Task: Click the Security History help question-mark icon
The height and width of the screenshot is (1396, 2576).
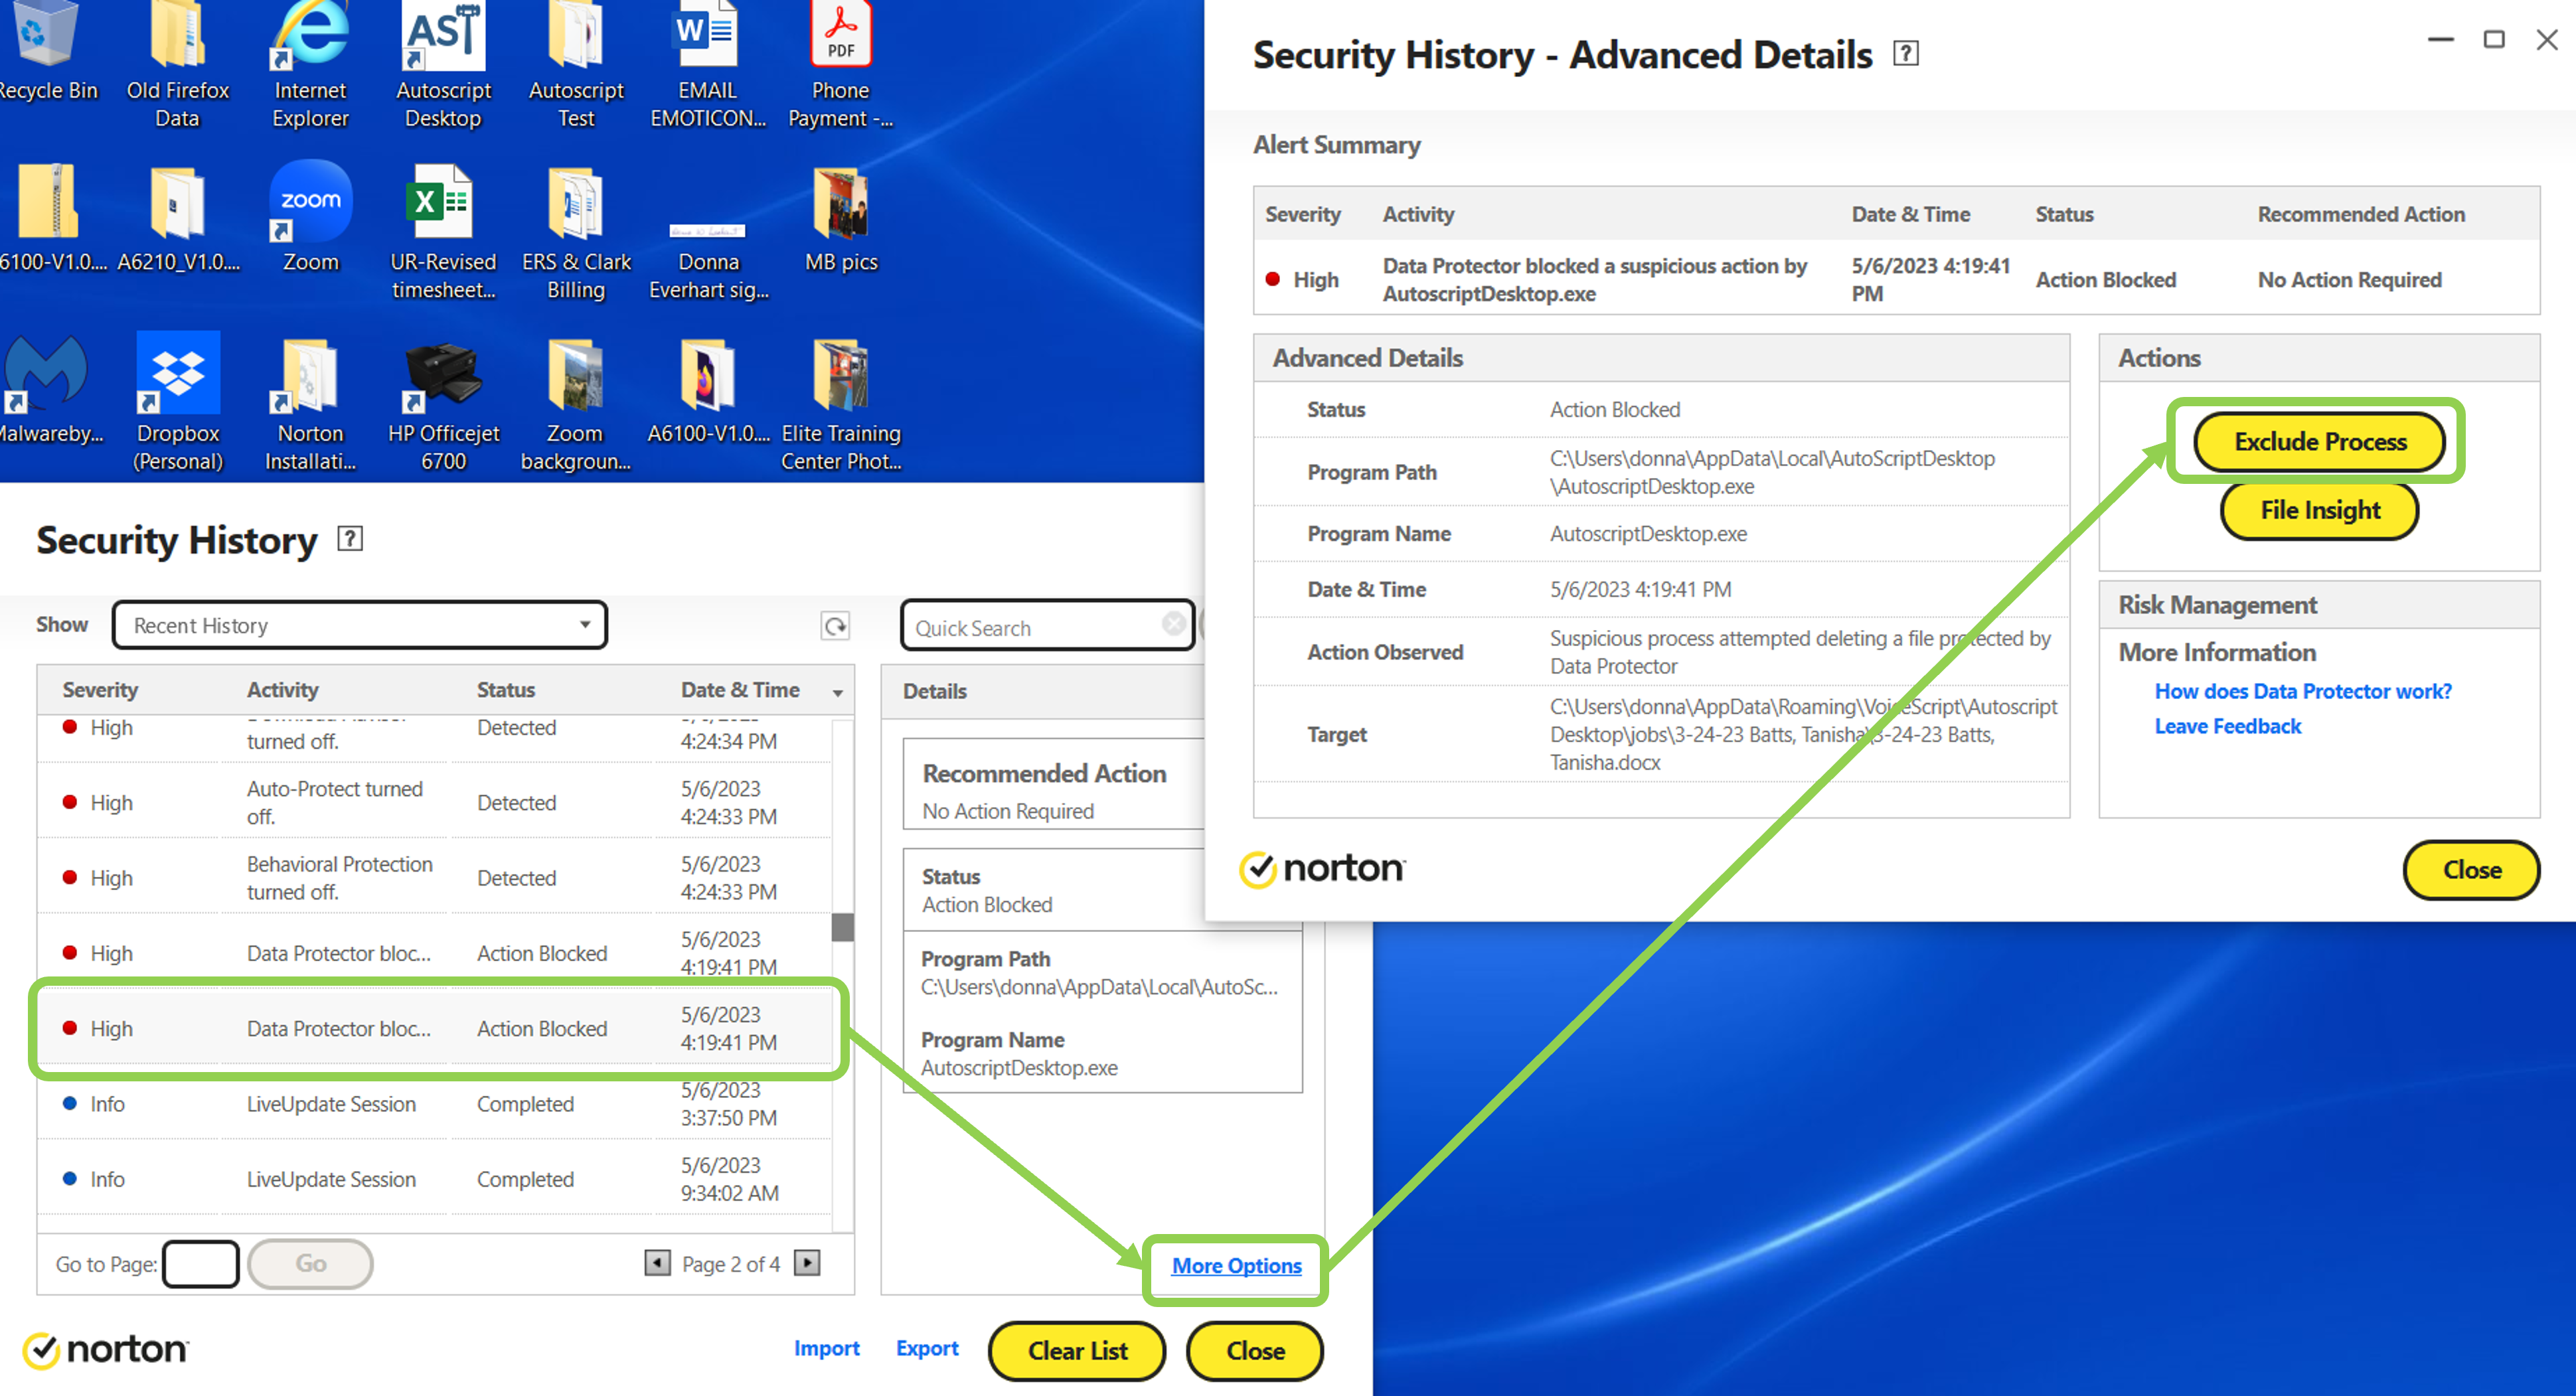Action: pyautogui.click(x=350, y=539)
